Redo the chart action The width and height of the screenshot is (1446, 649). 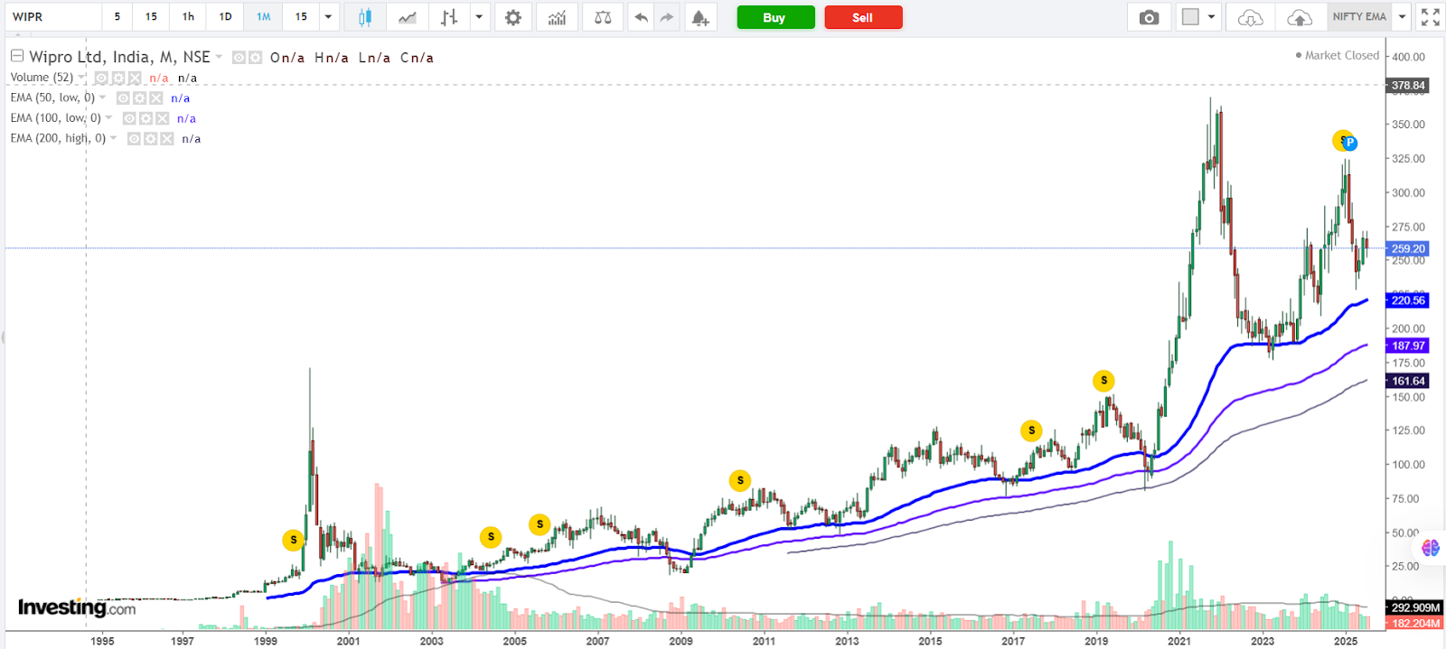[667, 17]
